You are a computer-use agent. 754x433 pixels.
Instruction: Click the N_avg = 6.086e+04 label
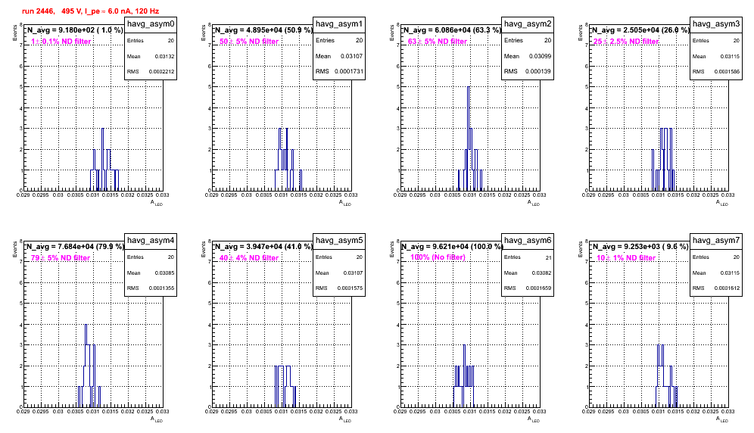tap(451, 30)
